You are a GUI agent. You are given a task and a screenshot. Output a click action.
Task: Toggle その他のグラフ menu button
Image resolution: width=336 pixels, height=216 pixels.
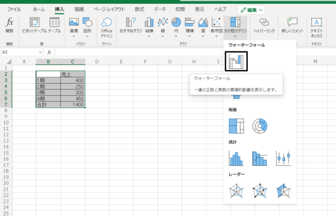tap(235, 28)
